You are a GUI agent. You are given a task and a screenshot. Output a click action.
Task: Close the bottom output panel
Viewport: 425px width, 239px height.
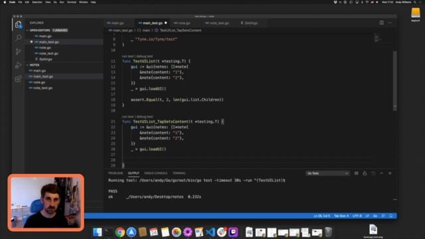[390, 173]
